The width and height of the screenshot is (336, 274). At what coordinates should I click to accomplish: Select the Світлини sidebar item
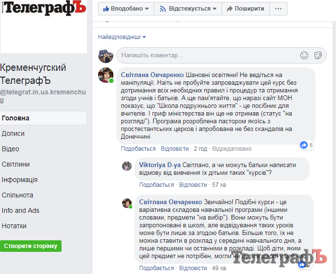click(16, 165)
